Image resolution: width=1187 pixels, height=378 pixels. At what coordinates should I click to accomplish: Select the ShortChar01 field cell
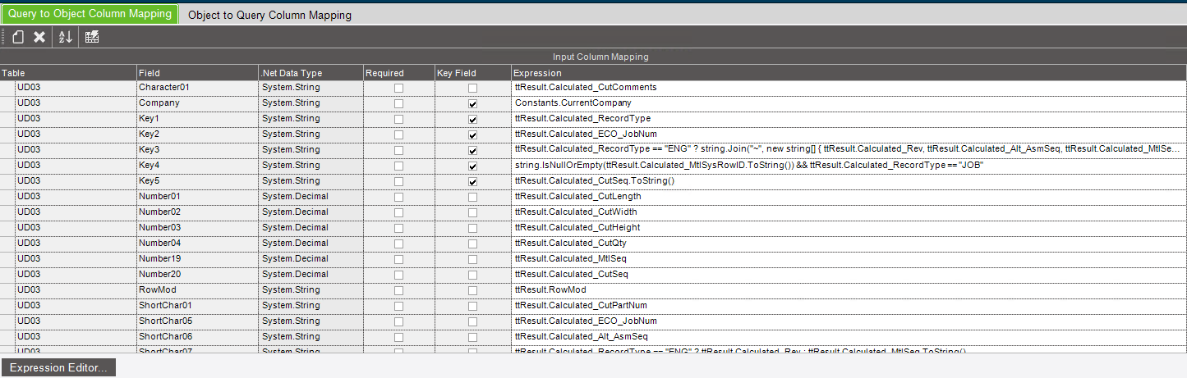click(197, 306)
